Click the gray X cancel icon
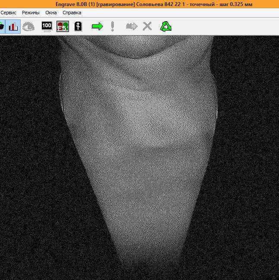 click(x=147, y=26)
